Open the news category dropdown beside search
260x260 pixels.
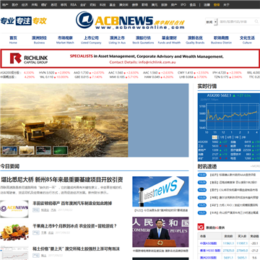coord(212,22)
